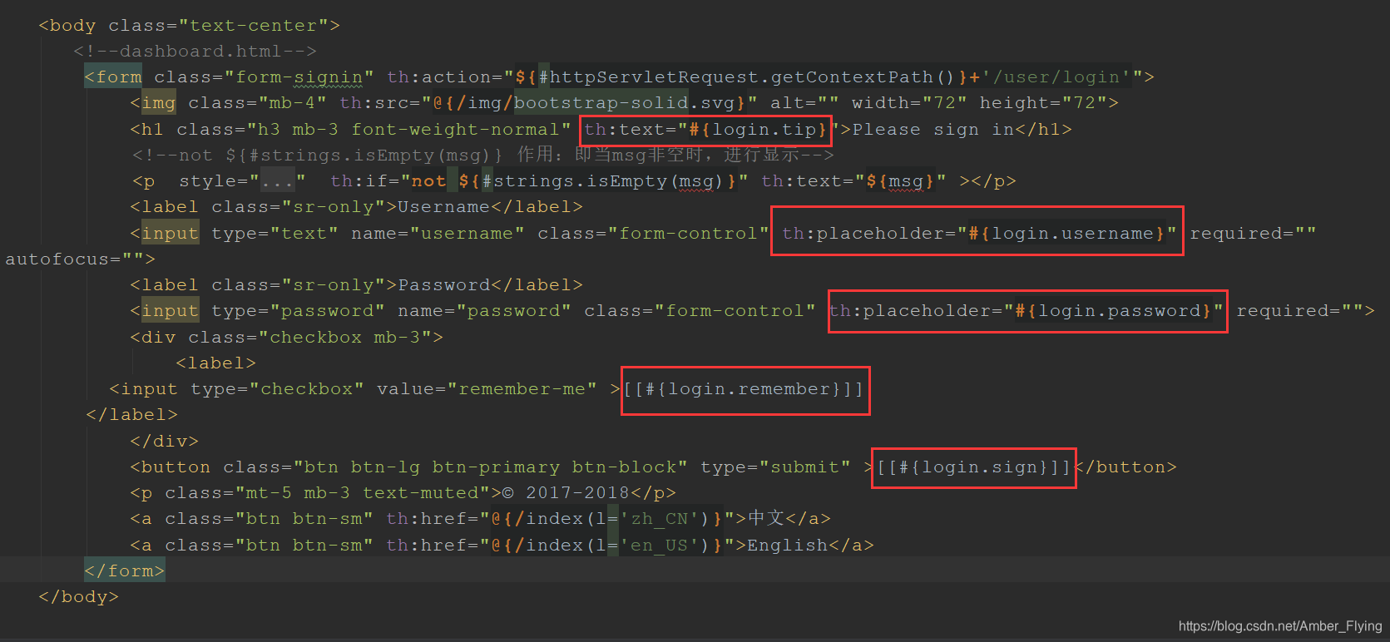This screenshot has height=642, width=1390.
Task: Click the type="checkbox" attribute
Action: (x=277, y=389)
